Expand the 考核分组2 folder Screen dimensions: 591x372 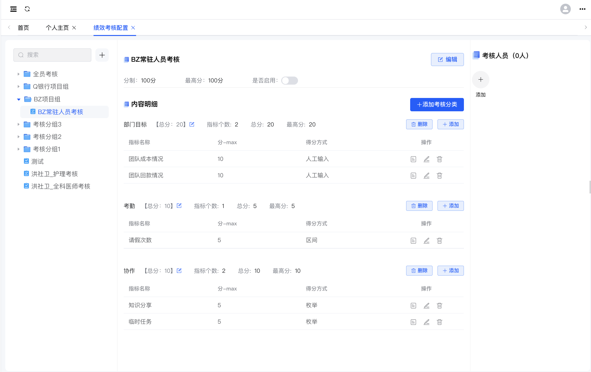tap(18, 137)
